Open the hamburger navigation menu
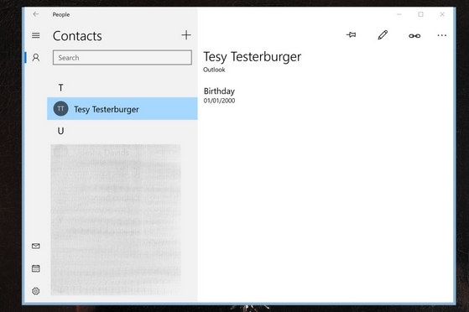The image size is (469, 312). (x=35, y=35)
